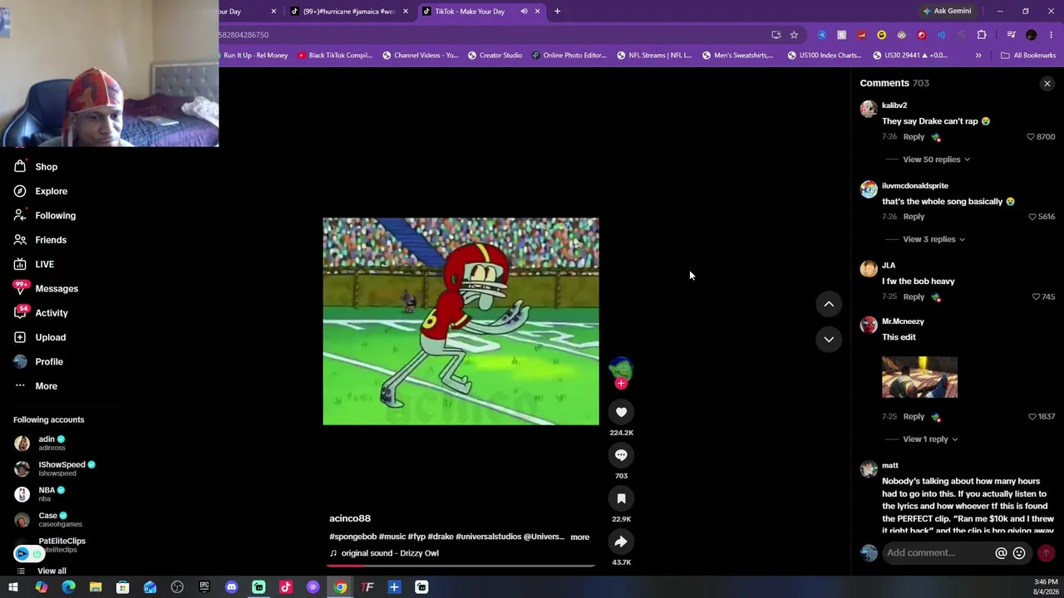Viewport: 1064px width, 598px height.
Task: Close the Comments panel
Action: (1047, 83)
